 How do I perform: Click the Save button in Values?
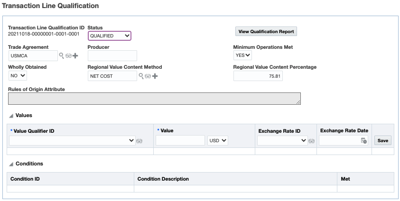[382, 141]
